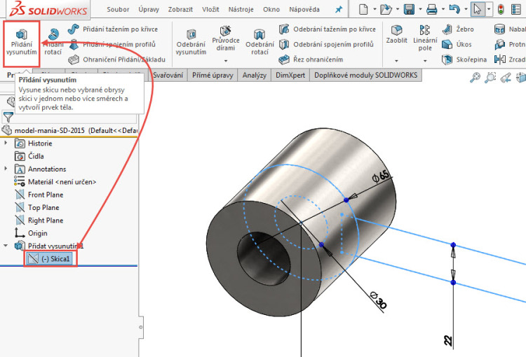
Task: Choose Odebrání tažením po křivce
Action: (328, 29)
